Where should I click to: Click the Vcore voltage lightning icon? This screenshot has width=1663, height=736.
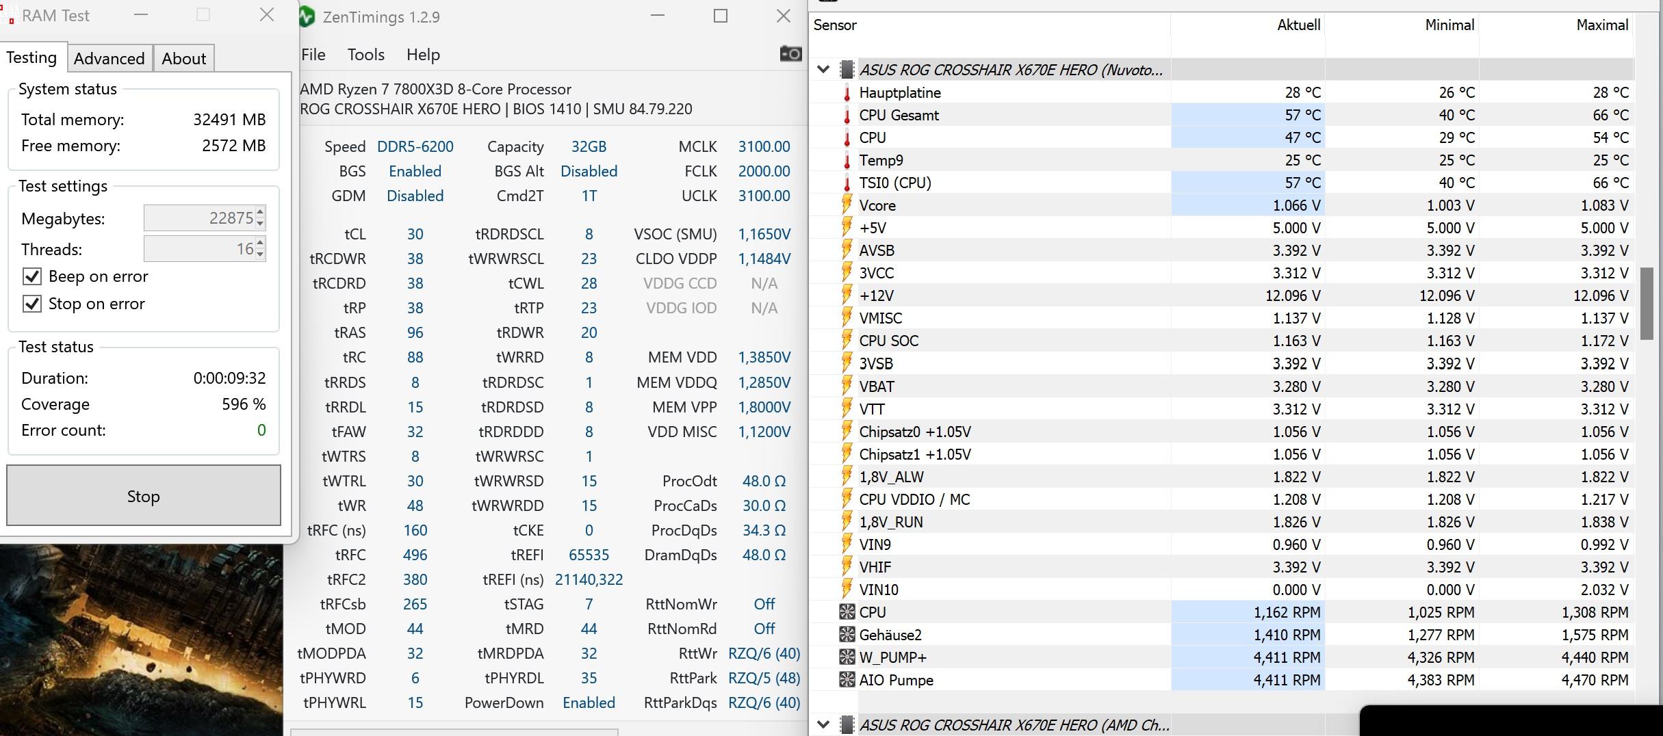[x=847, y=205]
